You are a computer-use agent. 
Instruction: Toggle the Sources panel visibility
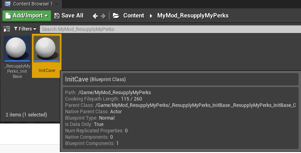tap(7, 29)
